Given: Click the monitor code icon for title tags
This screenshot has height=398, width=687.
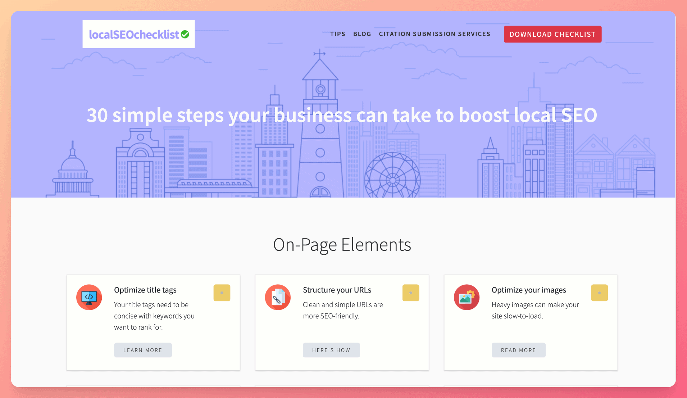Looking at the screenshot, I should click(x=89, y=297).
